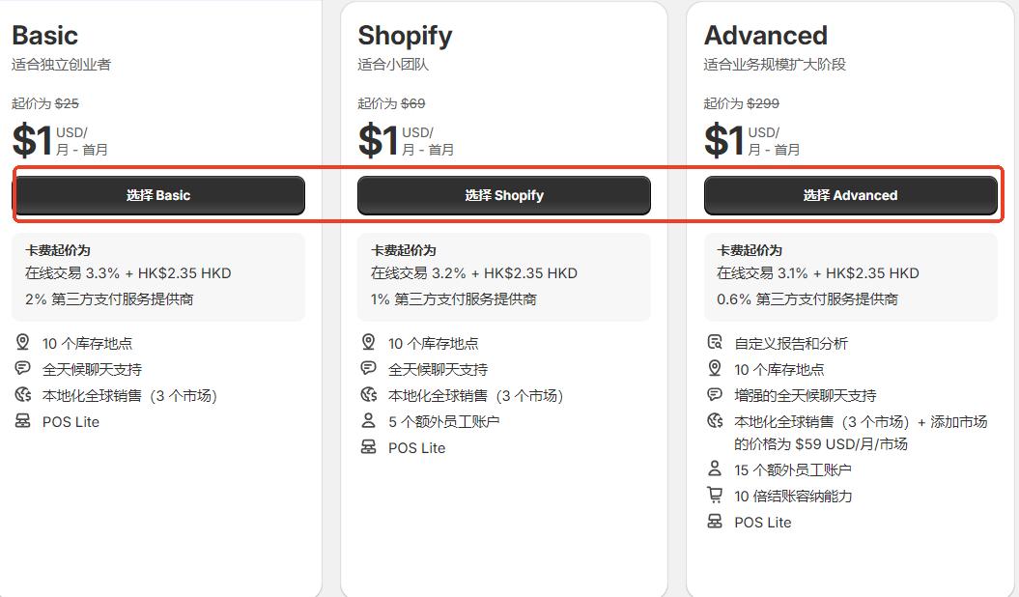Click the chat support icon in Basic column
The image size is (1019, 597).
(23, 368)
